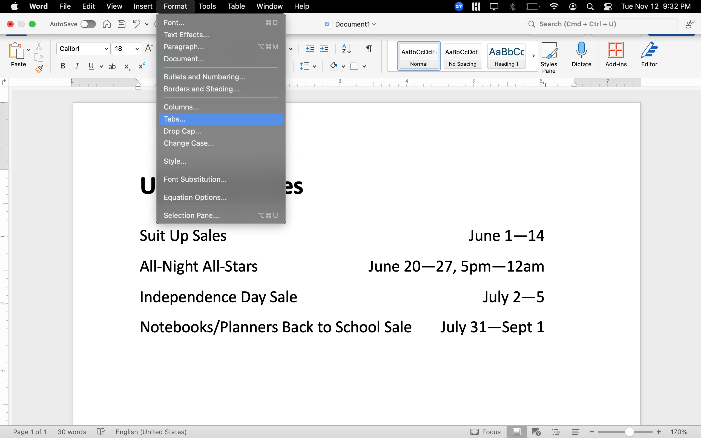Click the Save disk icon

coord(121,24)
